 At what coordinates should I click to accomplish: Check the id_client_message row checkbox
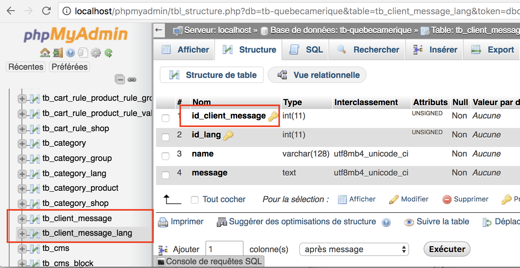[x=166, y=118]
